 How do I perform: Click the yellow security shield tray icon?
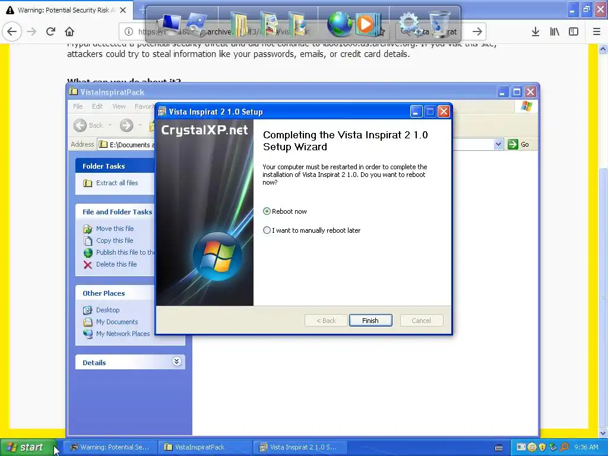tap(543, 447)
